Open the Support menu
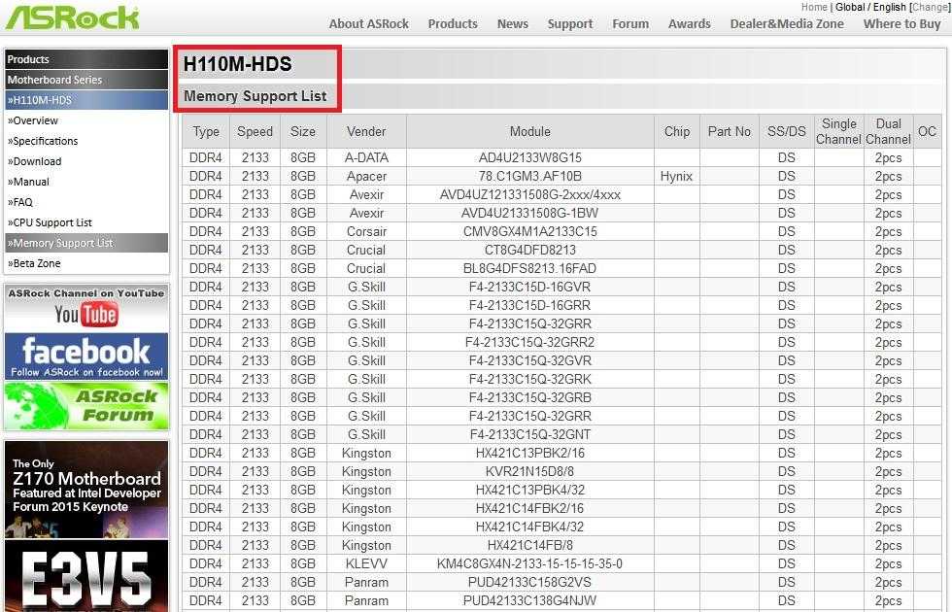Viewport: 952px width, 612px height. 570,24
